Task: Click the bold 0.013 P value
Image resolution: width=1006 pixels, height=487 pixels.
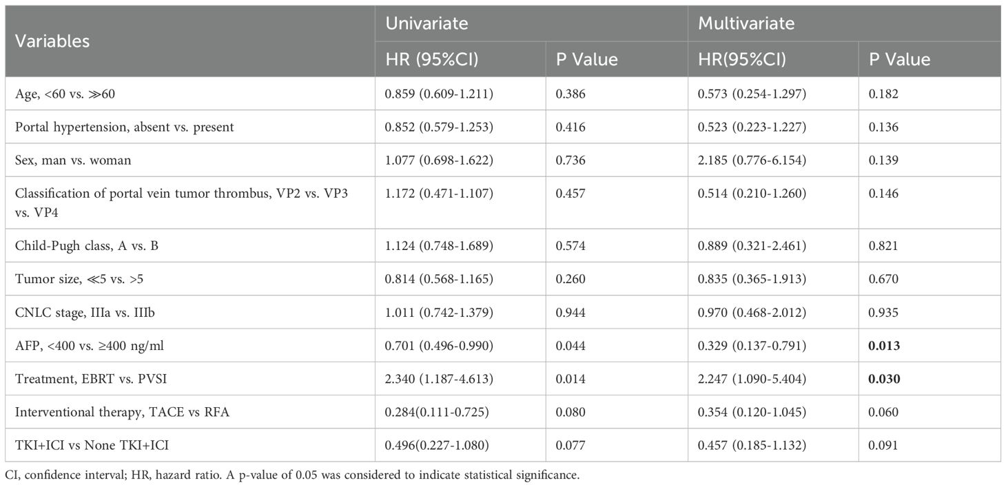Action: click(x=883, y=345)
